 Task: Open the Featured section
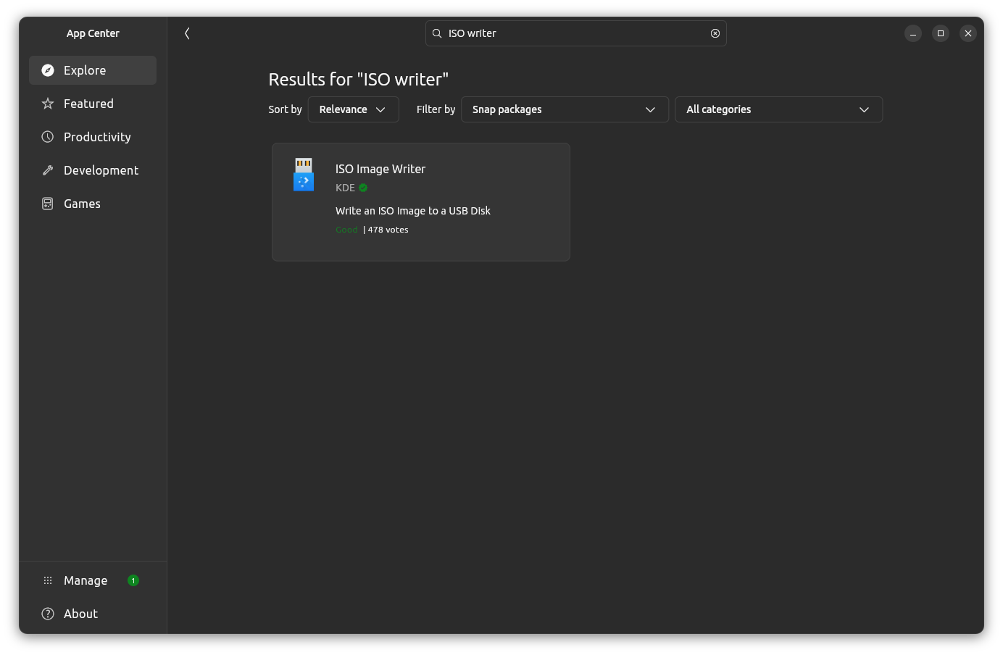93,104
